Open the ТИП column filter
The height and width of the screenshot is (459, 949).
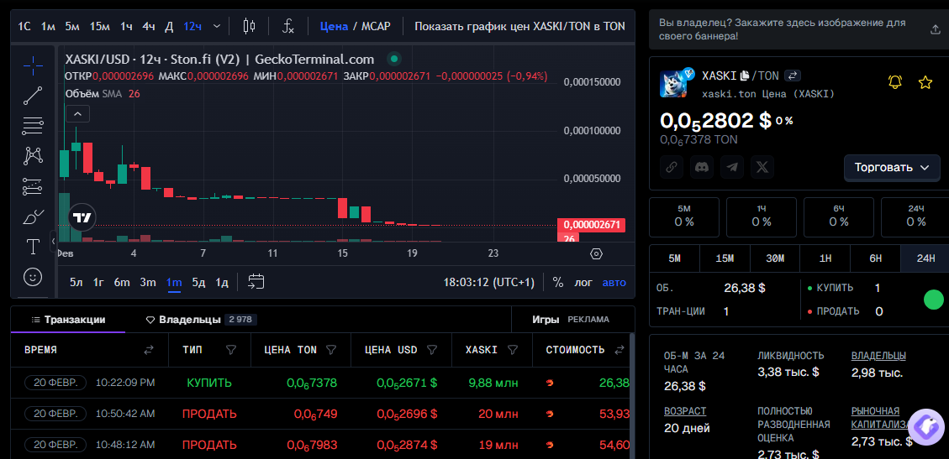pos(230,350)
